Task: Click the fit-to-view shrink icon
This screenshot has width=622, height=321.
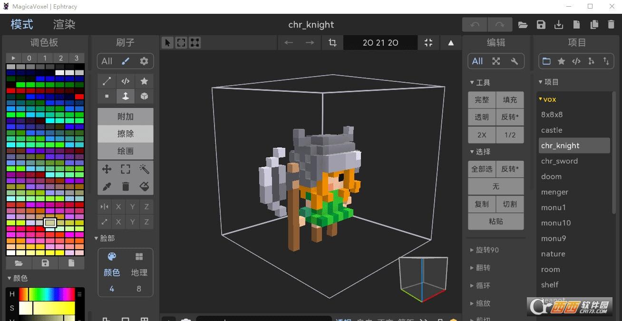Action: coord(428,43)
